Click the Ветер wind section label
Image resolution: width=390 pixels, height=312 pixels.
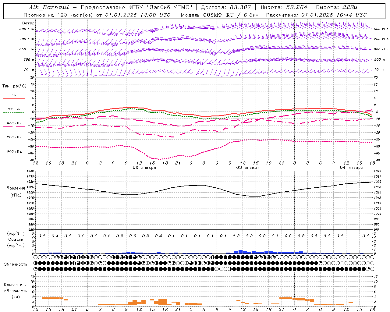coord(28,23)
